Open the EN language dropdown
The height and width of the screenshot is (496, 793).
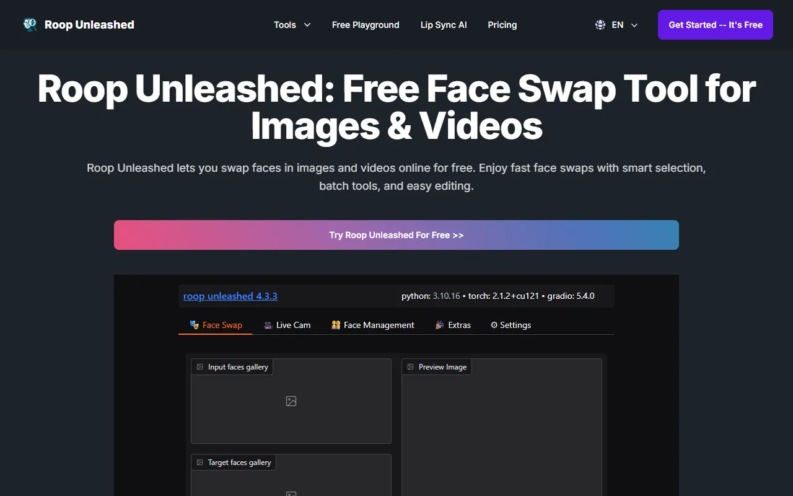pos(617,25)
